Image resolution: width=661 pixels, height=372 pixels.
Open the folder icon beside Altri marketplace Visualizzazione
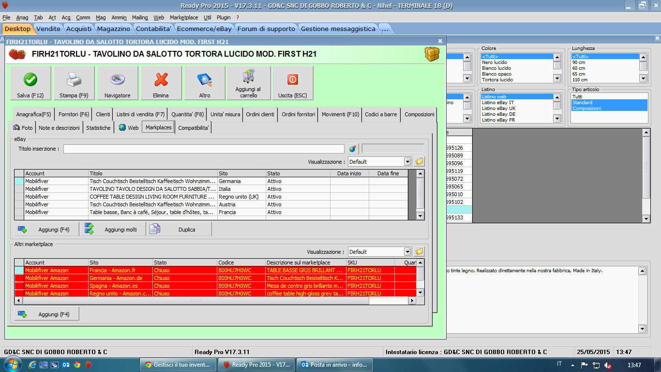point(419,252)
